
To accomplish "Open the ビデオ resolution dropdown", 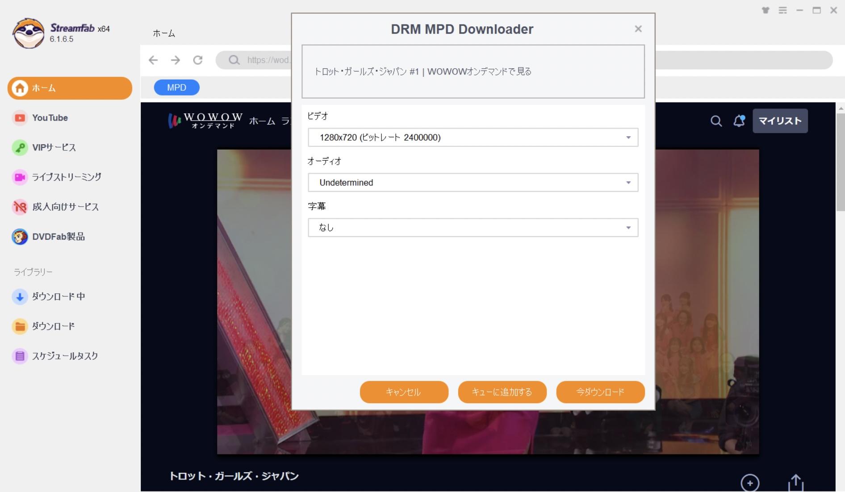I will tap(473, 137).
